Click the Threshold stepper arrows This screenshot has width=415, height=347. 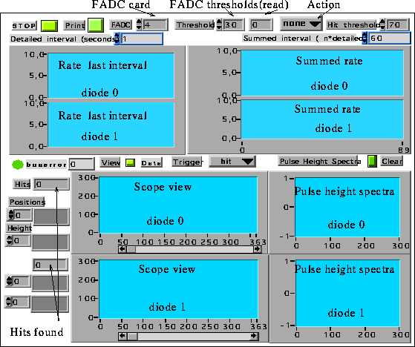tap(219, 24)
